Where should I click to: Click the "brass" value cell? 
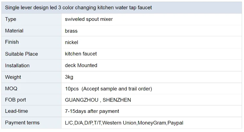tap(71, 31)
